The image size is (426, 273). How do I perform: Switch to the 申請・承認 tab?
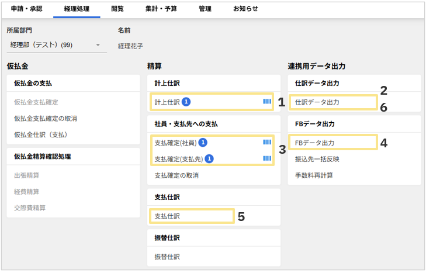[27, 9]
